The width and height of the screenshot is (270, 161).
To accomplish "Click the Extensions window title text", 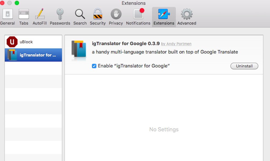I will pos(134,3).
